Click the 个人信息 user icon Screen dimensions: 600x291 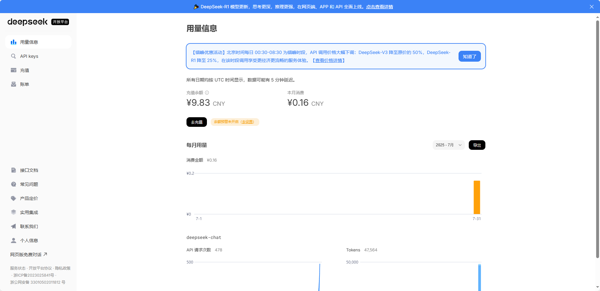tap(13, 241)
